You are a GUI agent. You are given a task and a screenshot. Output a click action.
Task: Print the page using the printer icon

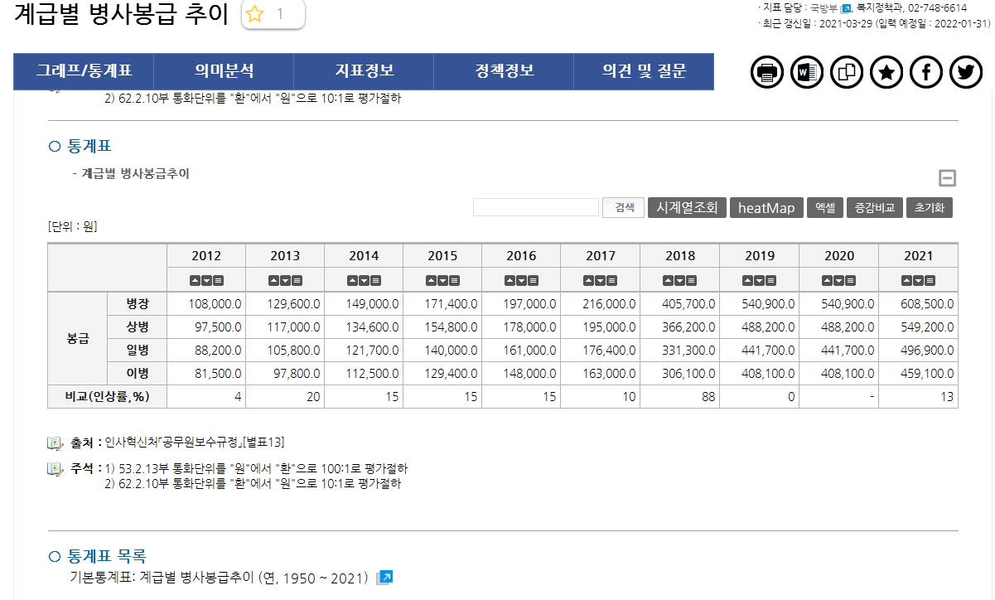(x=767, y=73)
